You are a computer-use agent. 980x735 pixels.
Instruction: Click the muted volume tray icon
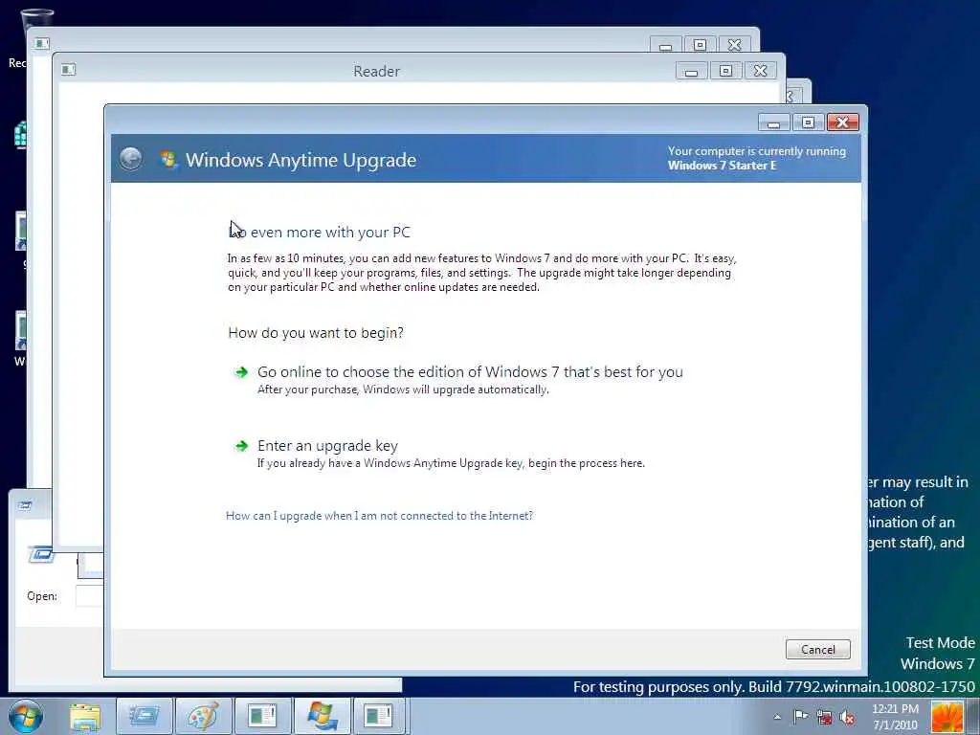(848, 717)
